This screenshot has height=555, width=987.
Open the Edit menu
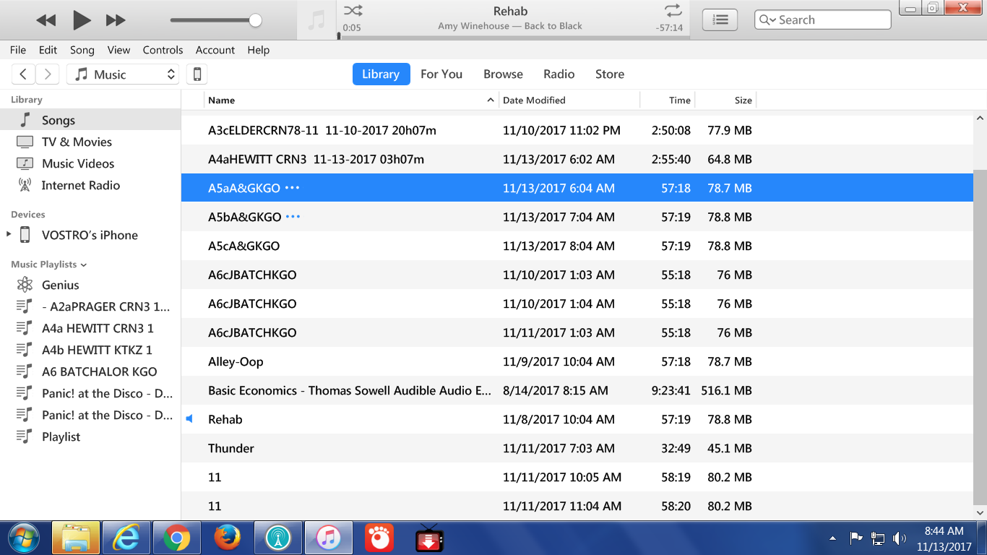(x=48, y=50)
